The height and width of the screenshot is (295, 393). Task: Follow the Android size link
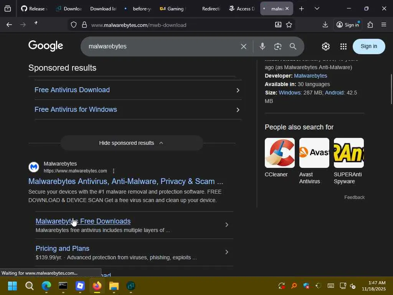[334, 93]
